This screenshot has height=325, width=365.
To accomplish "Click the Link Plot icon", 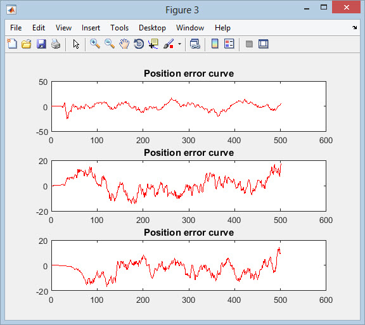I will (195, 44).
